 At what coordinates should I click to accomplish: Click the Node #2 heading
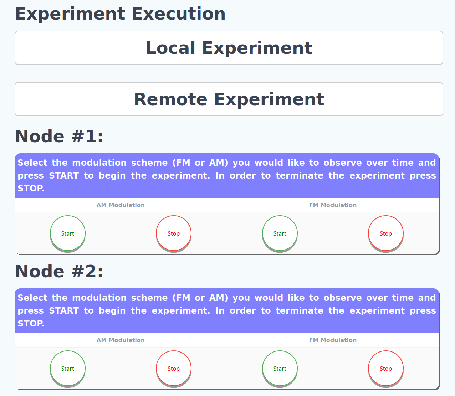59,271
